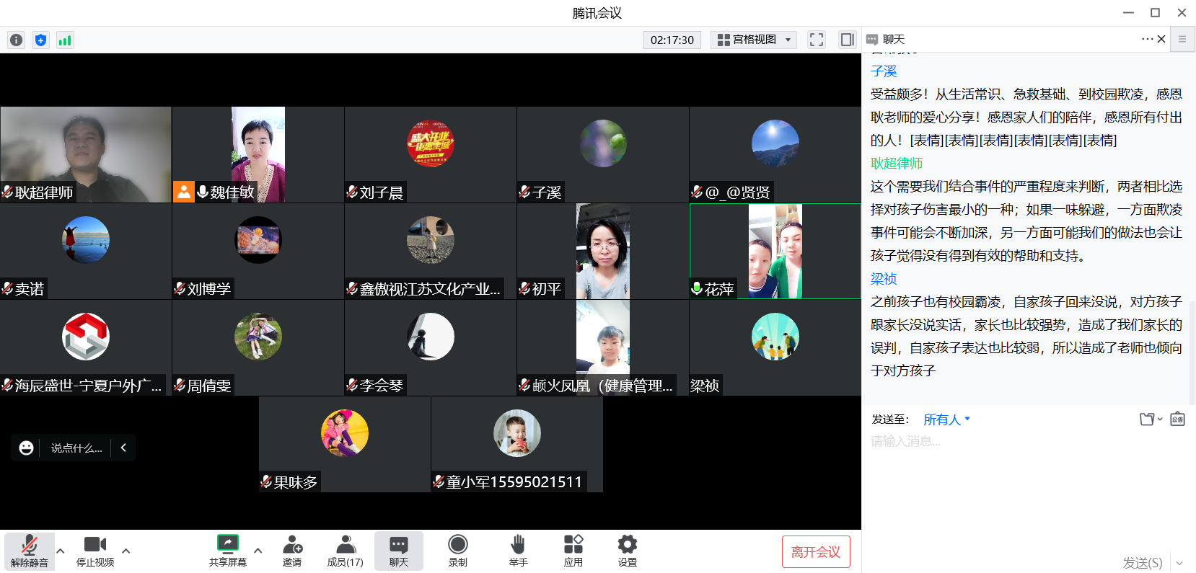Open the 宫格视图 view dropdown
Viewport: 1196px width, 573px height.
(754, 40)
